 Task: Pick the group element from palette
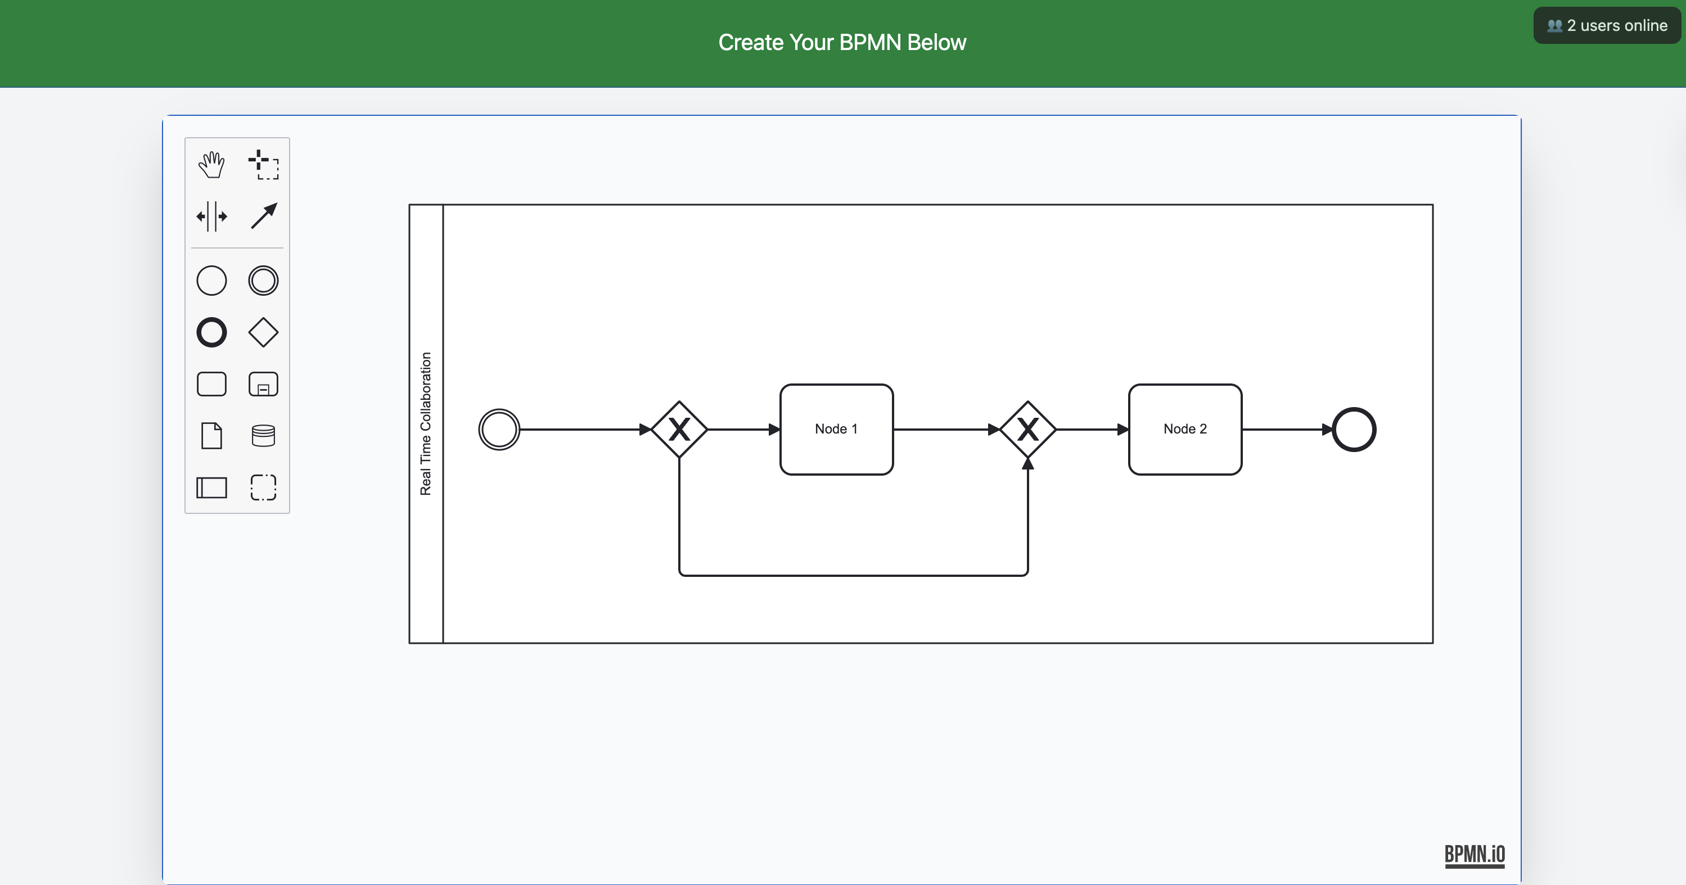(263, 487)
